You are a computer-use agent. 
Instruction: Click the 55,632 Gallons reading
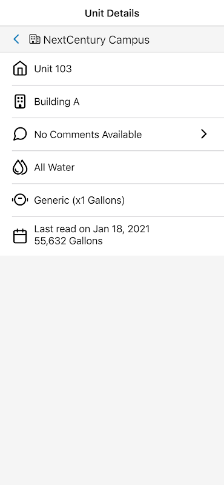[x=68, y=241]
